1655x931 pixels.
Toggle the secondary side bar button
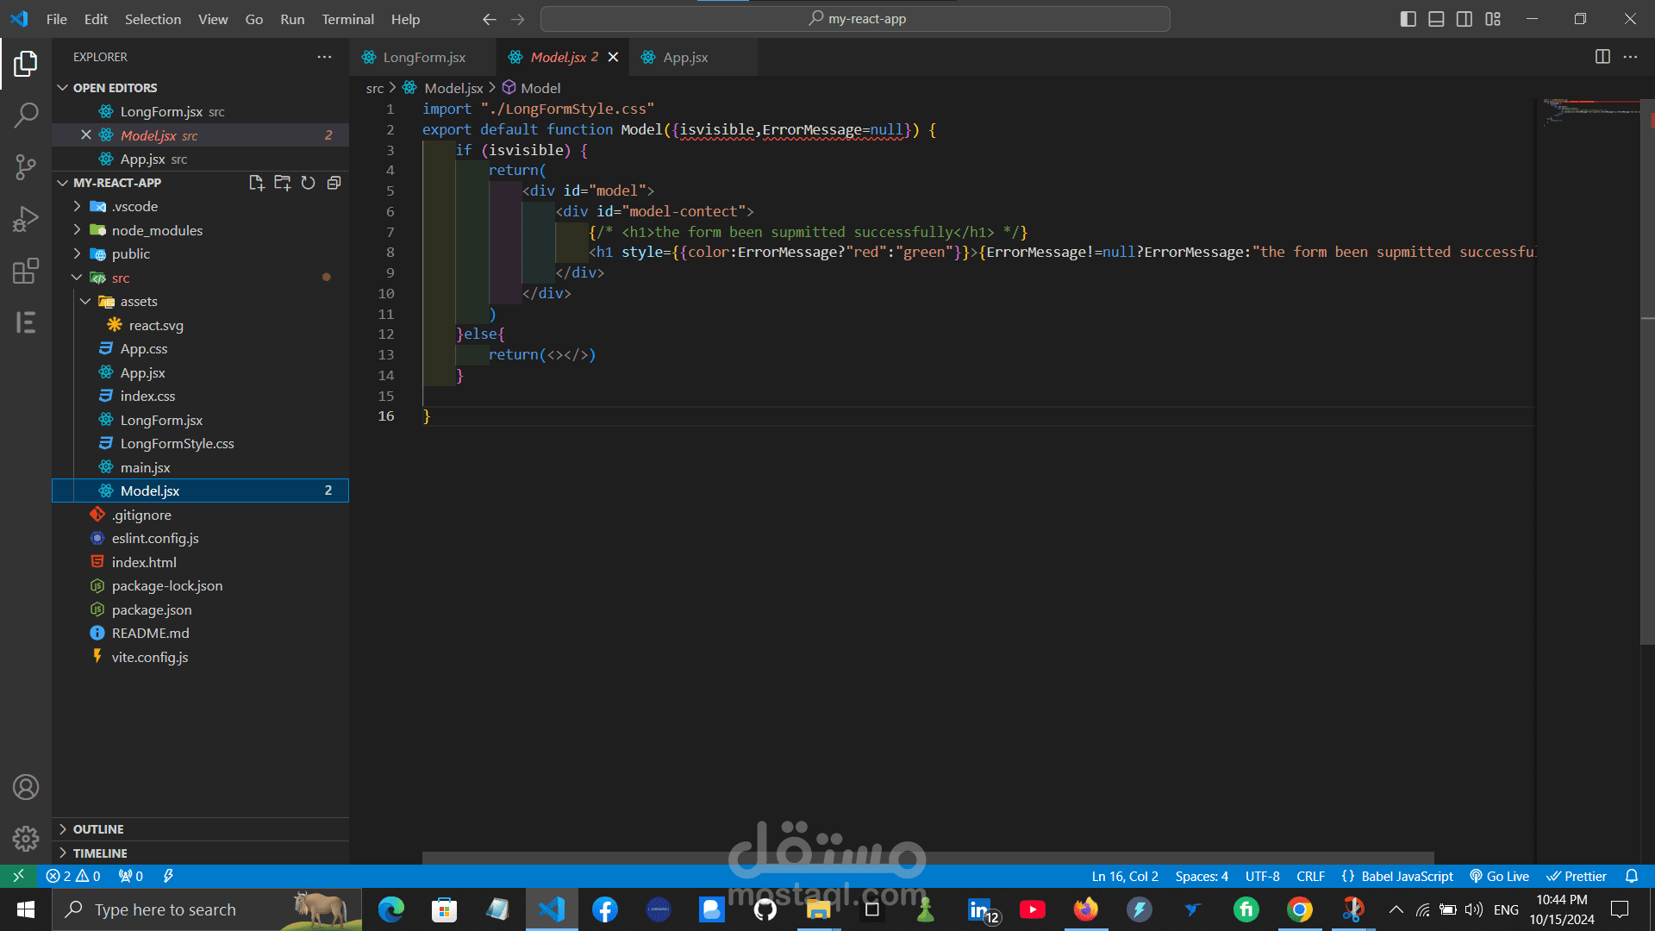[1465, 19]
